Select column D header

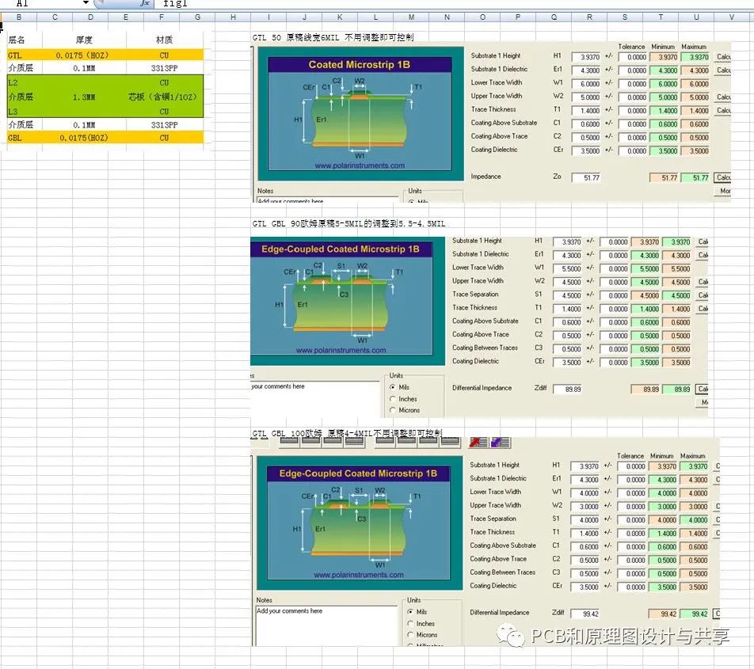pos(89,17)
